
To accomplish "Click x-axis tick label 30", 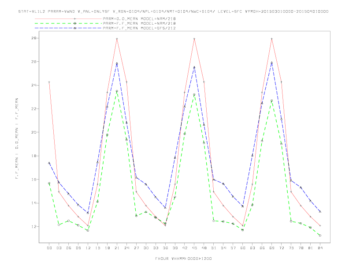I will click(x=146, y=248).
